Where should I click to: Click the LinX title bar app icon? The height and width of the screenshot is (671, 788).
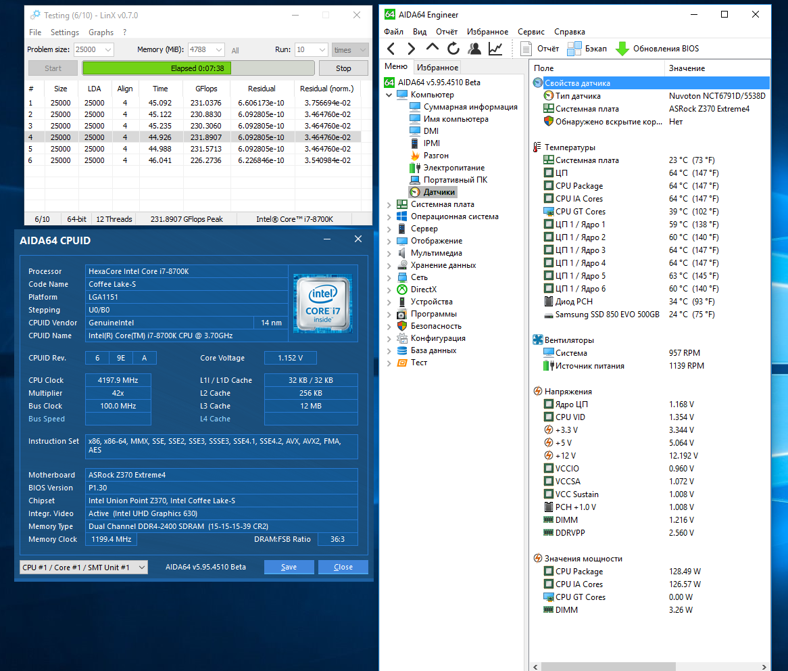pos(35,15)
